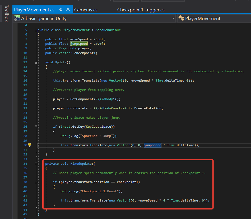Image resolution: width=251 pixels, height=219 pixels.
Task: Collapse the Update method
Action: pos(36,62)
